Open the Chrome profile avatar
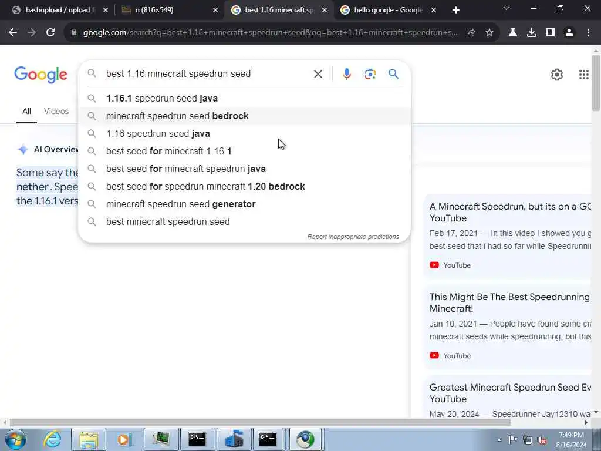 (569, 33)
